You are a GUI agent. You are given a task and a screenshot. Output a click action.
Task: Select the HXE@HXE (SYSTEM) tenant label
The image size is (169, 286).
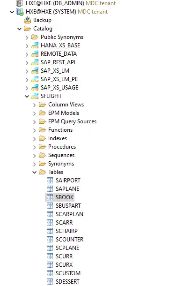click(66, 12)
